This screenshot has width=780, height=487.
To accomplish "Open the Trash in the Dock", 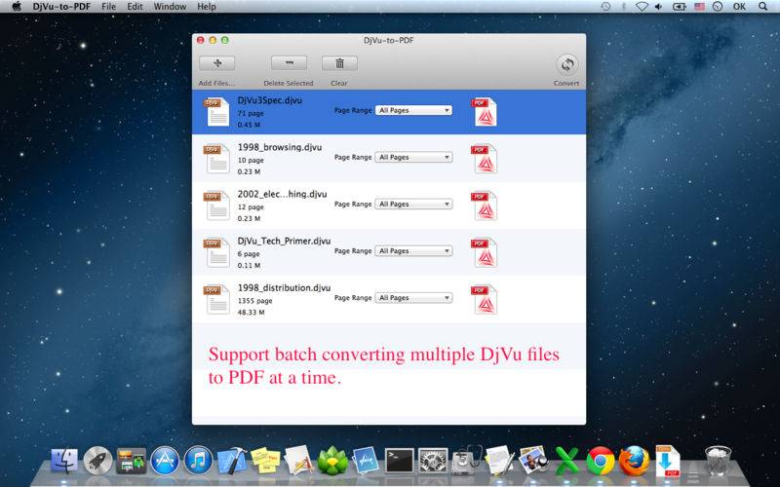I will (x=718, y=461).
